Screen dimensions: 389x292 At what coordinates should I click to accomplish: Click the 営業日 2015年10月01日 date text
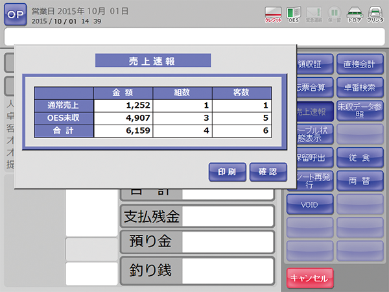tap(80, 12)
